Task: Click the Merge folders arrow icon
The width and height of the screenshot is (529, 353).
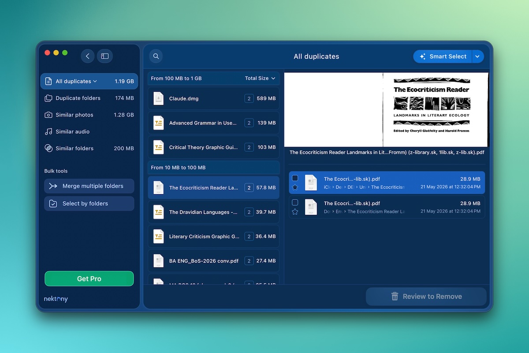Action: pos(53,186)
